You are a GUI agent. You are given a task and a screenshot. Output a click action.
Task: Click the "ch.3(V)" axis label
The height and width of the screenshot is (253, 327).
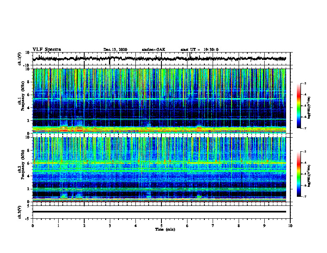(20, 212)
